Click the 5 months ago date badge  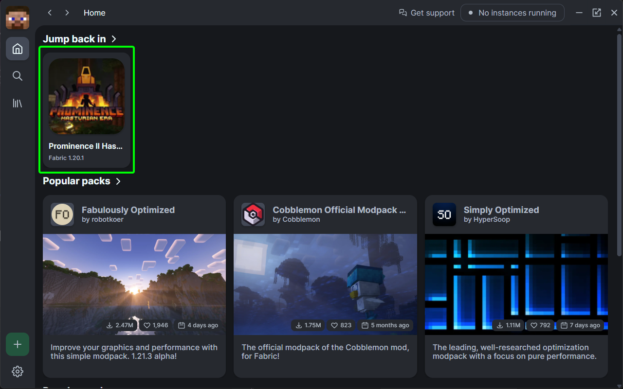[385, 325]
